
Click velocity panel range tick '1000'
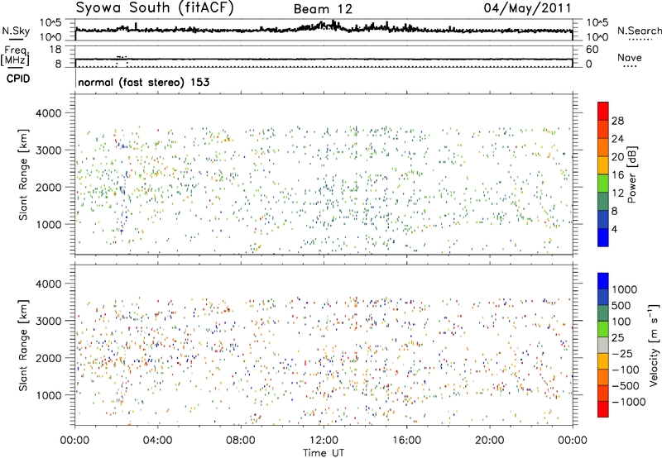pos(49,395)
